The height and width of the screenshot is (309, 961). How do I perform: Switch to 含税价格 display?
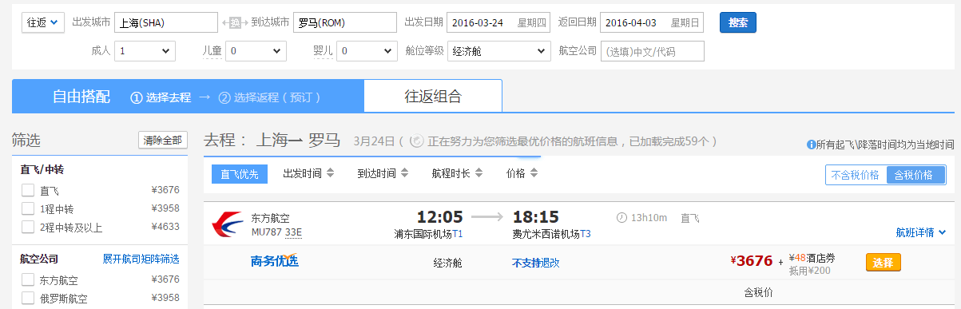click(x=916, y=174)
